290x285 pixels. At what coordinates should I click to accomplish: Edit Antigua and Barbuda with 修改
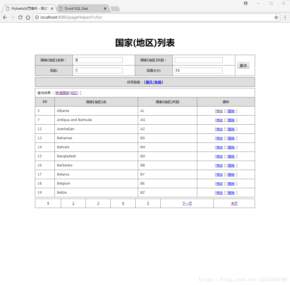pyautogui.click(x=220, y=120)
